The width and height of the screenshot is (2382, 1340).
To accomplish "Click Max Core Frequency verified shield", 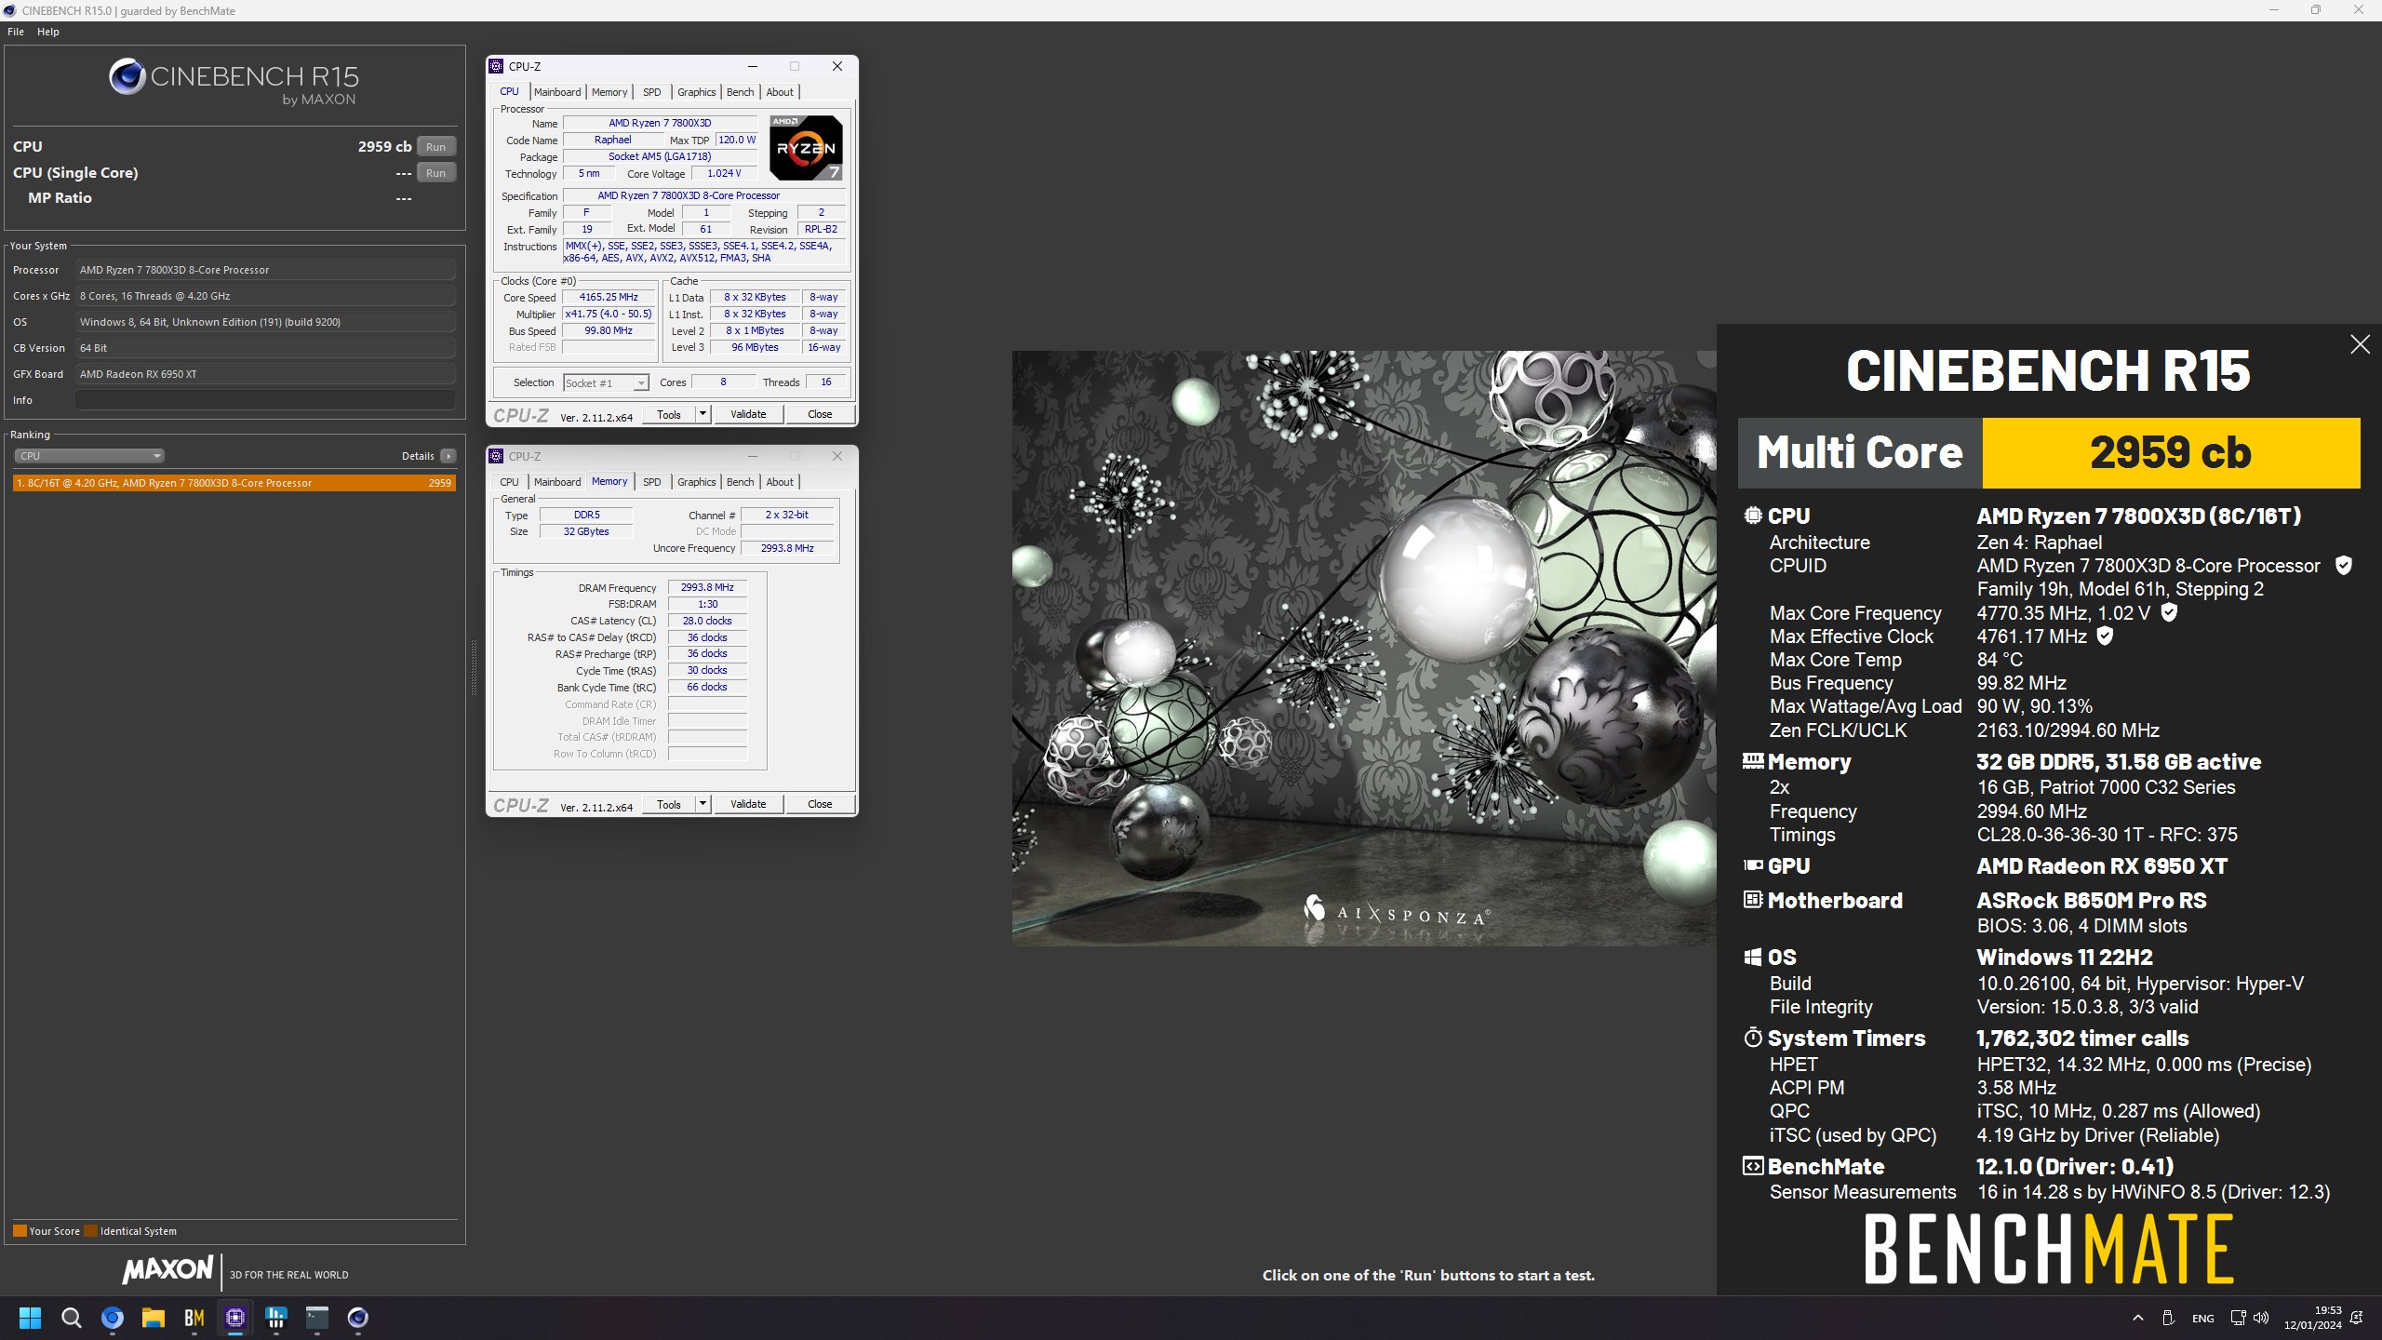I will pyautogui.click(x=2169, y=612).
